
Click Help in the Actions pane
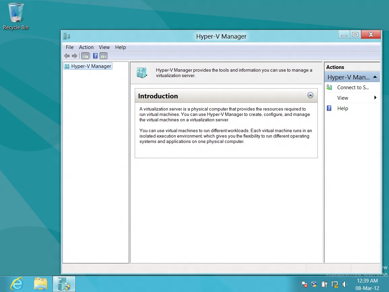point(343,108)
